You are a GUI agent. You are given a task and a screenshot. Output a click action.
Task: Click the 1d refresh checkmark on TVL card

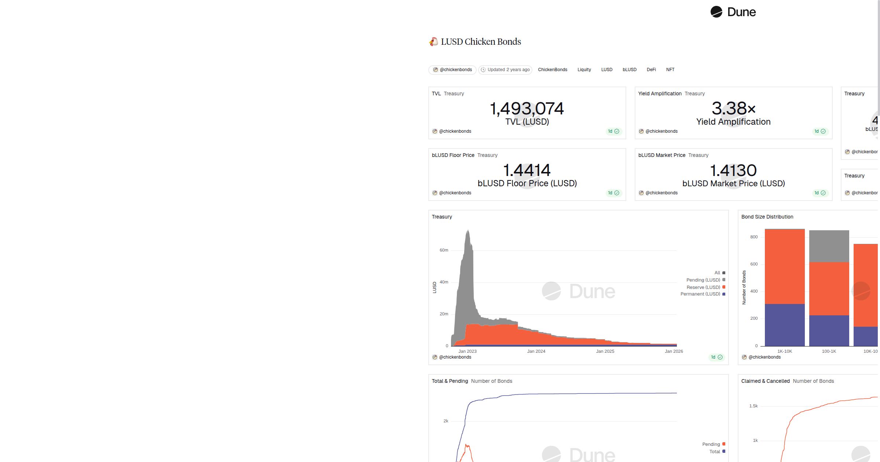coord(617,131)
